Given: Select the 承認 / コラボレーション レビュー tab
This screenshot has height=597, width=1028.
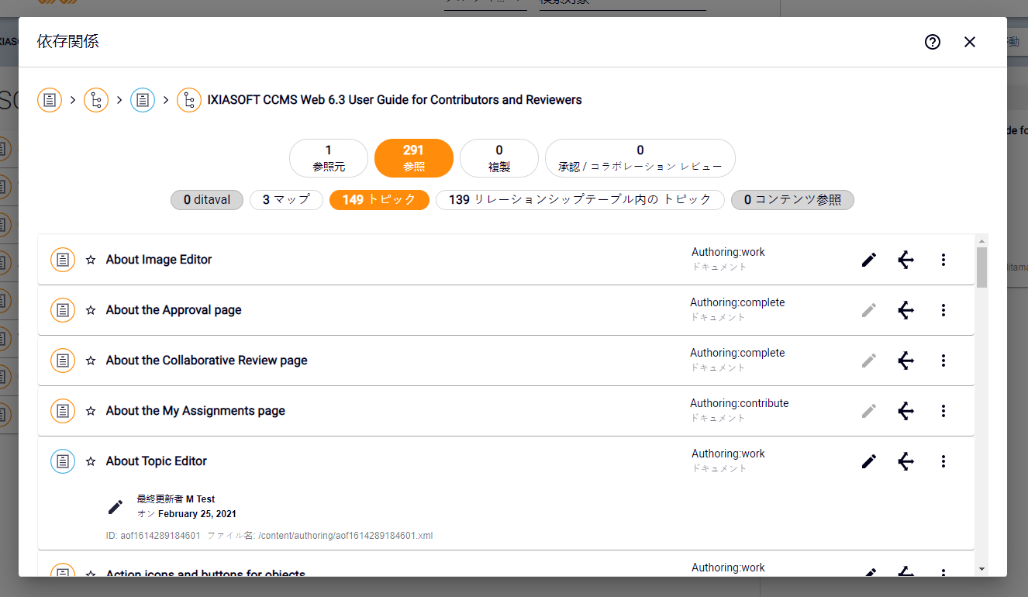Looking at the screenshot, I should click(640, 158).
